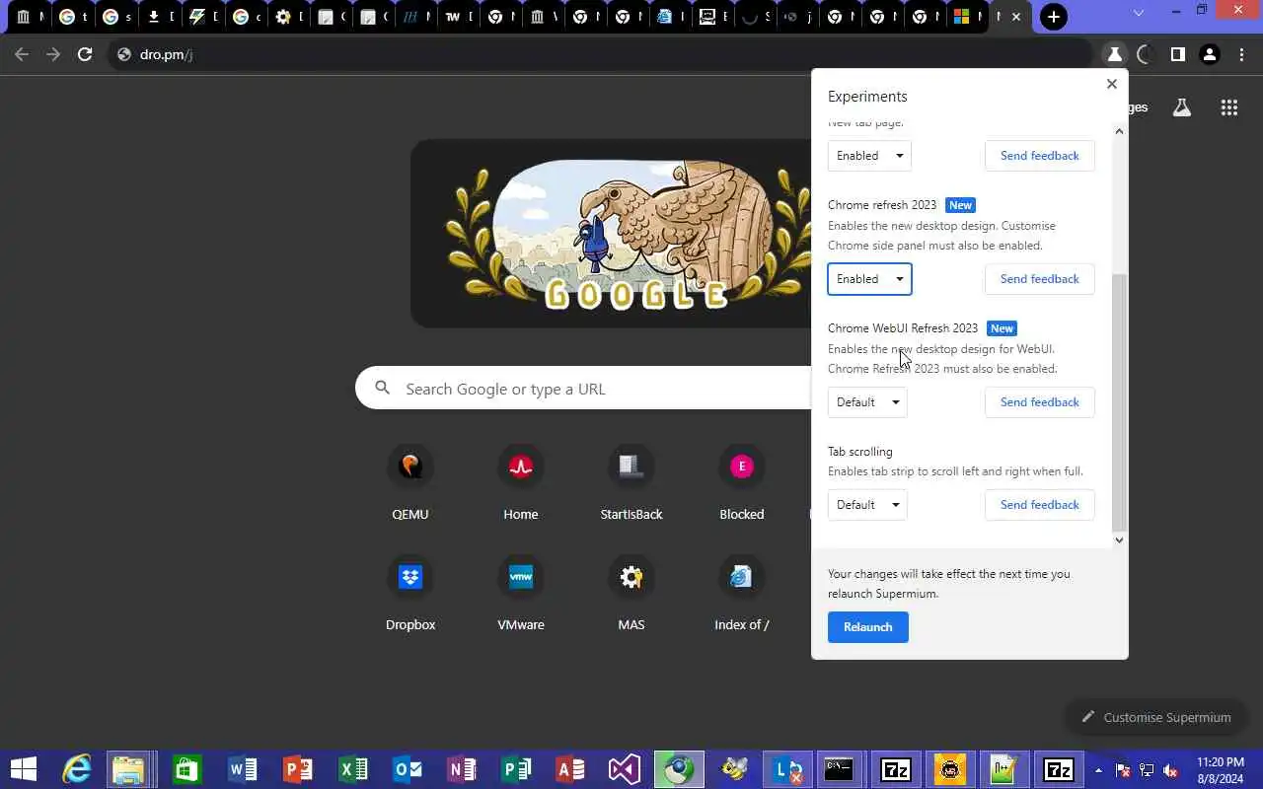View site information icon in address bar
The height and width of the screenshot is (789, 1263).
click(x=123, y=54)
